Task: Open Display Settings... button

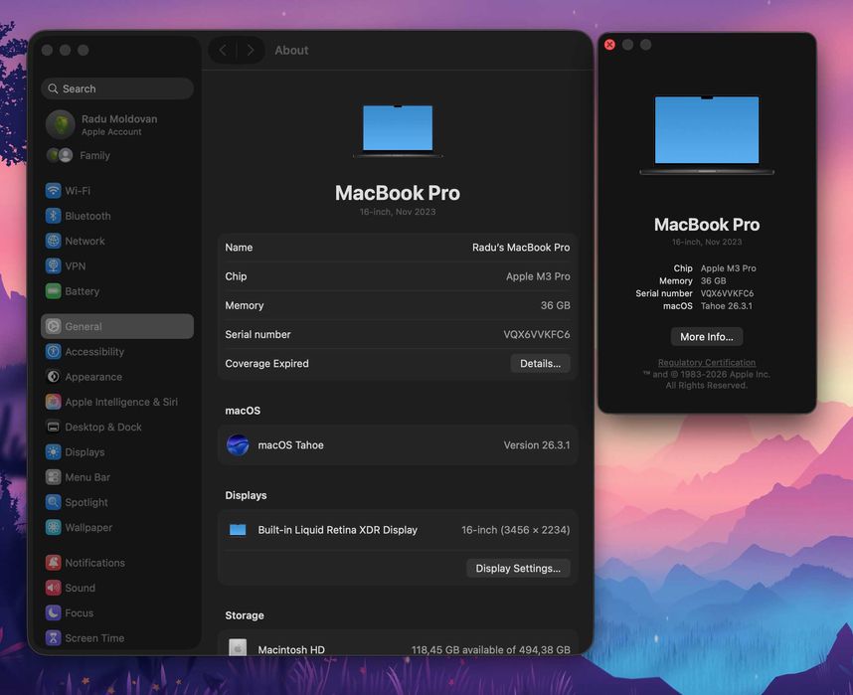Action: (x=518, y=568)
